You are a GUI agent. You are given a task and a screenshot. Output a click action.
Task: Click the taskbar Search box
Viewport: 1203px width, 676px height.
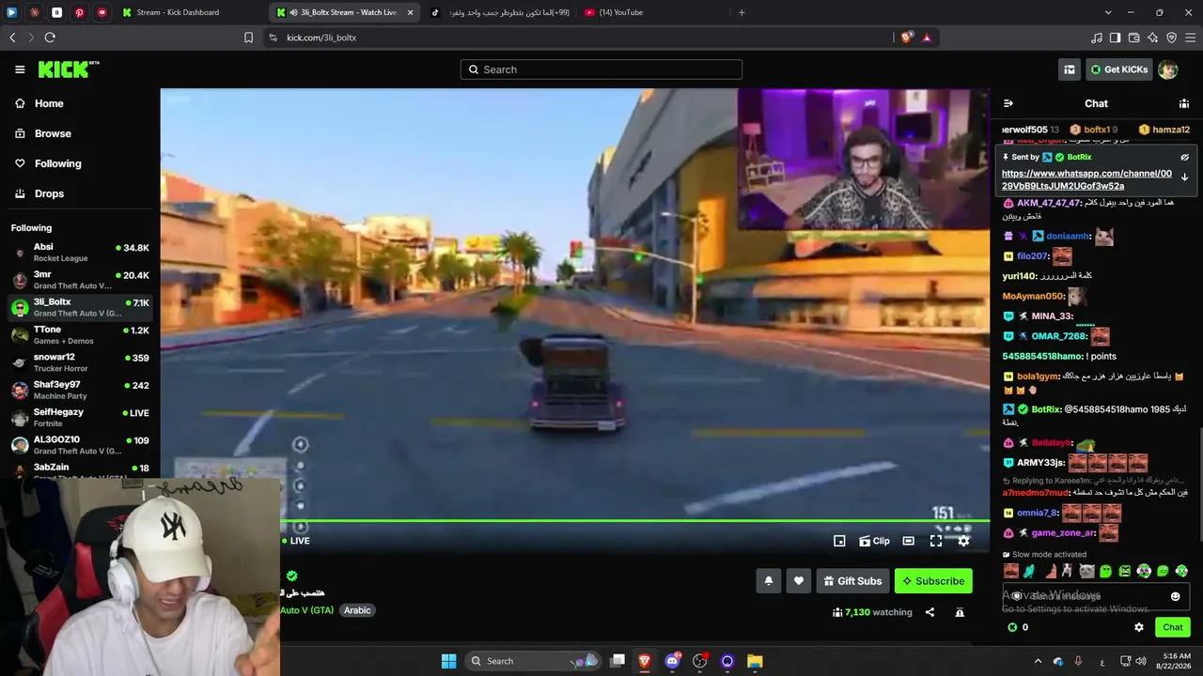(533, 661)
